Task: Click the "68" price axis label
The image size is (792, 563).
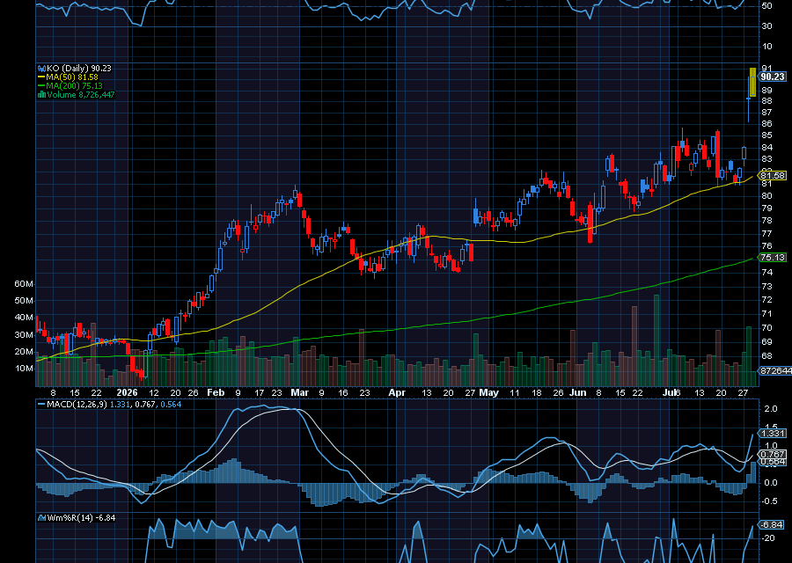Action: click(766, 356)
